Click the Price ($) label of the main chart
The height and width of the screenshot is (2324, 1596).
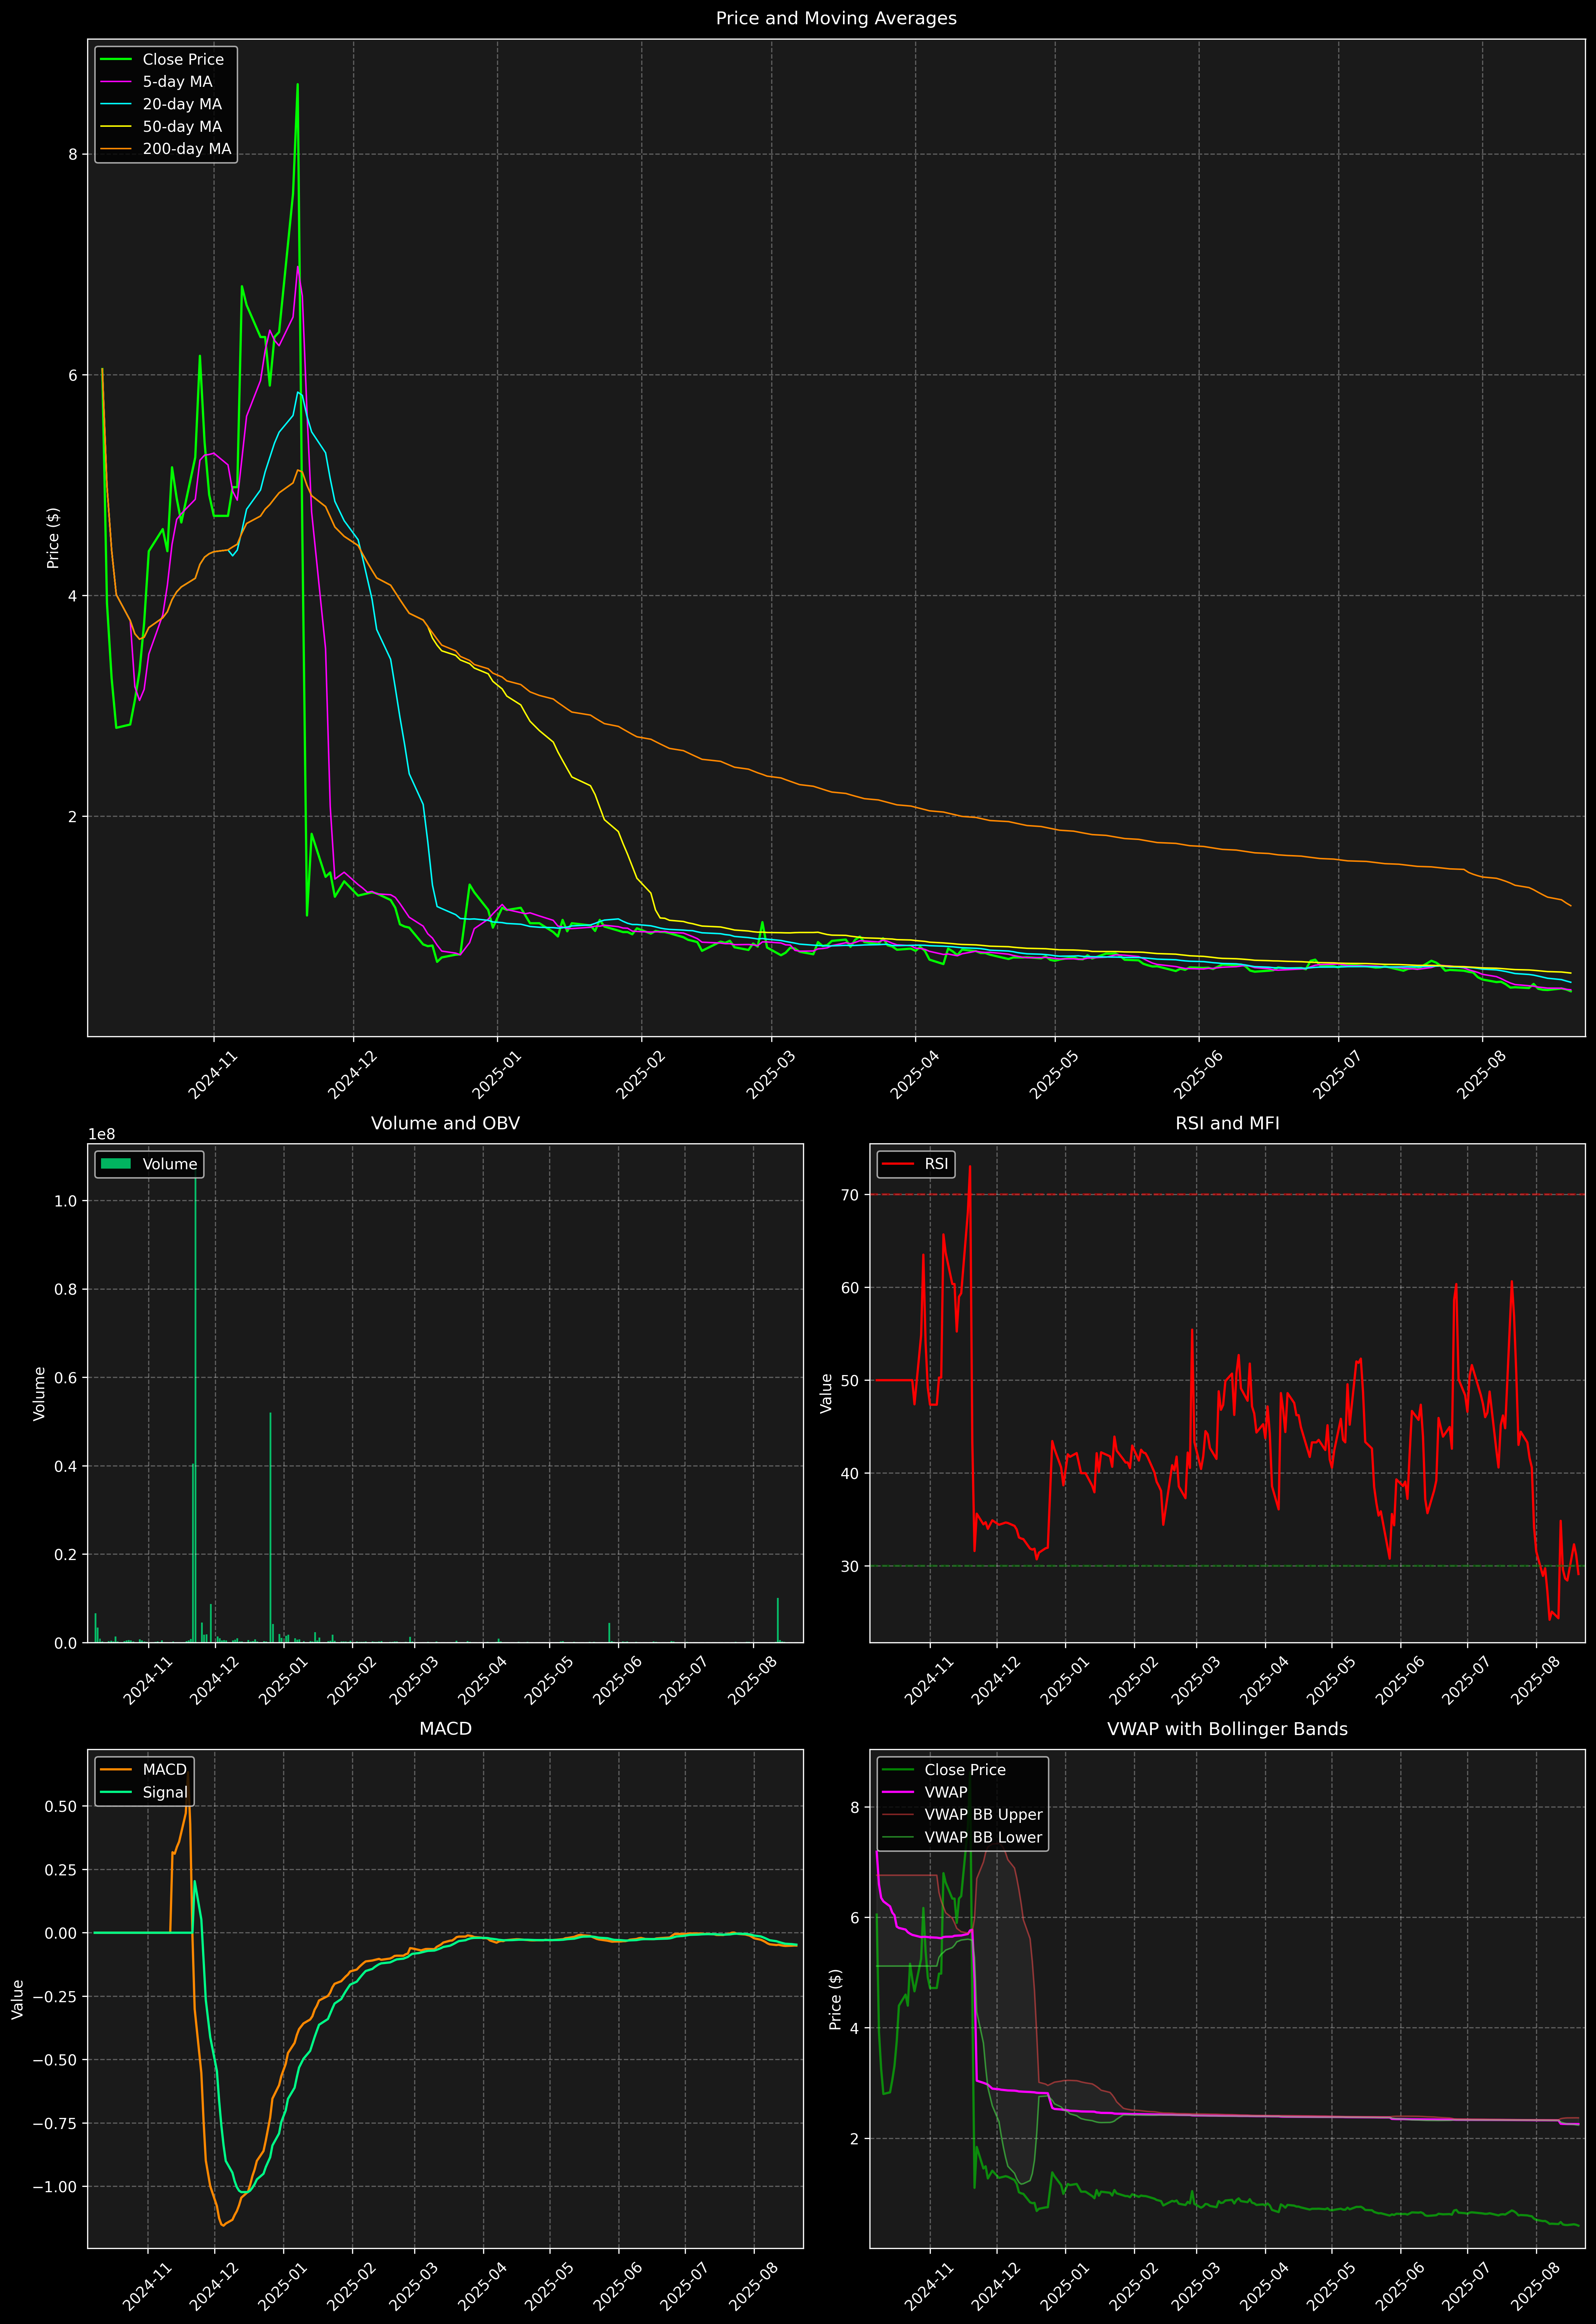[53, 538]
